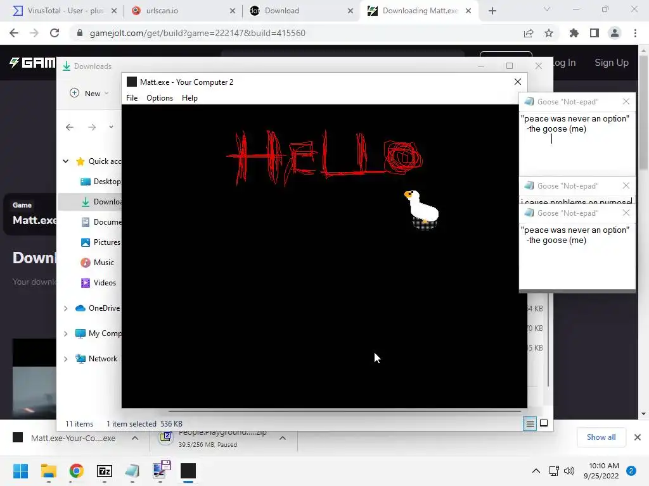This screenshot has height=486, width=649.
Task: Switch explorer to details view
Action: [530, 423]
